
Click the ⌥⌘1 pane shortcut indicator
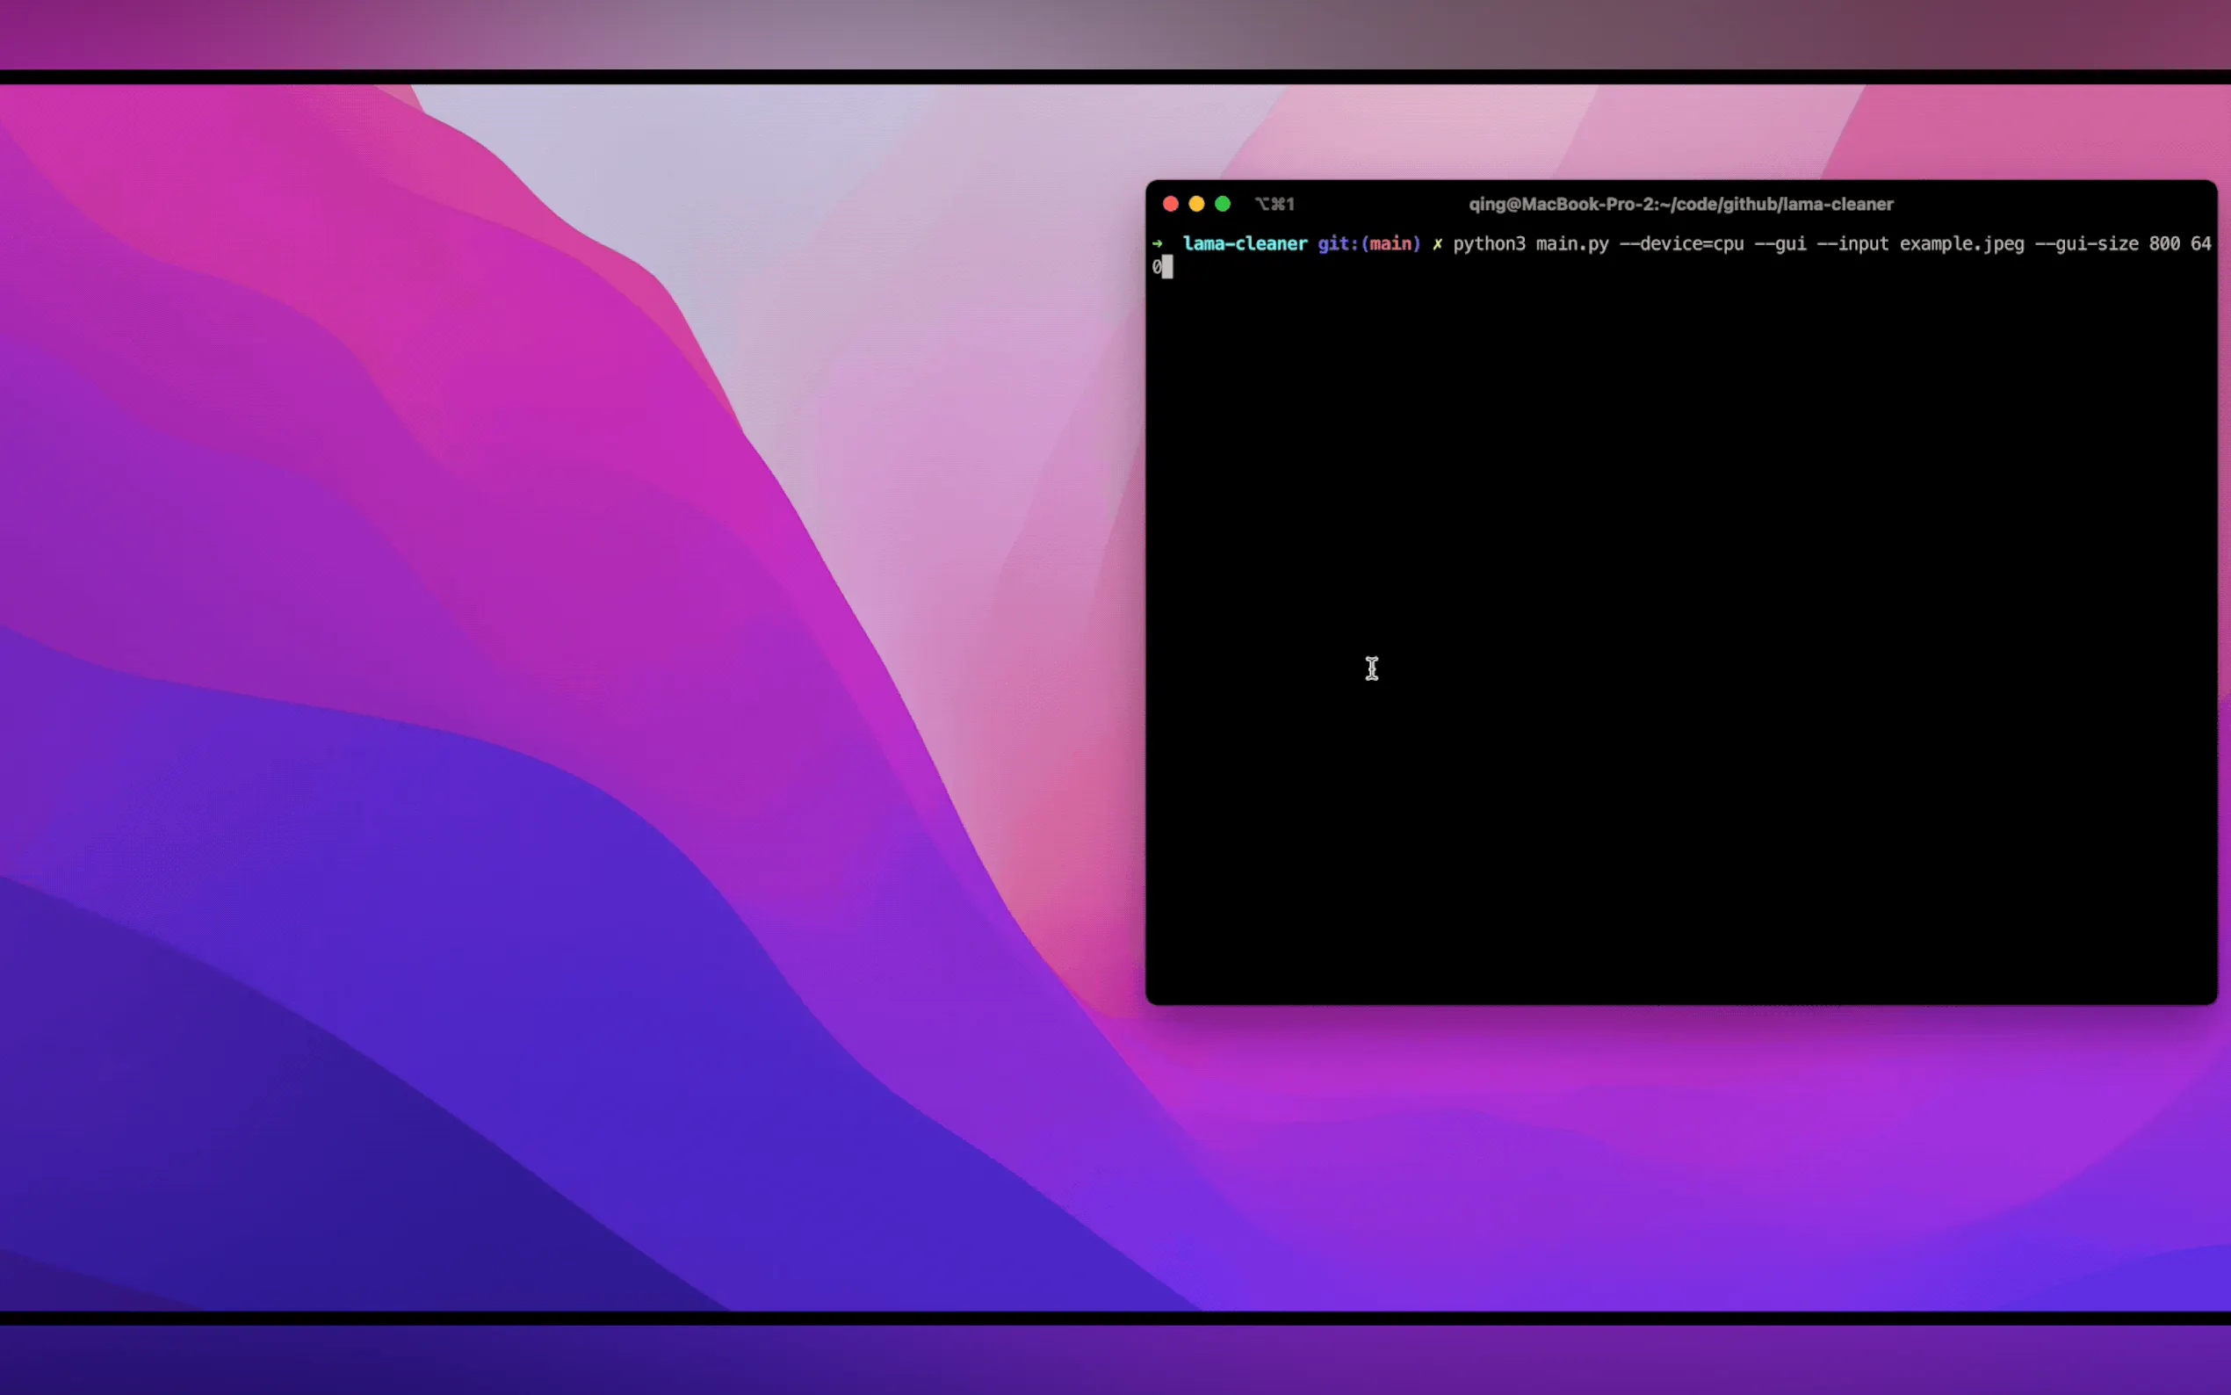pos(1274,204)
